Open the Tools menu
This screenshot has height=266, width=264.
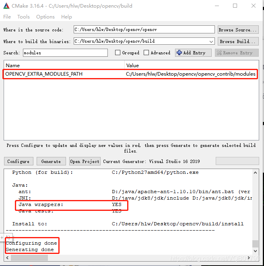(23, 17)
